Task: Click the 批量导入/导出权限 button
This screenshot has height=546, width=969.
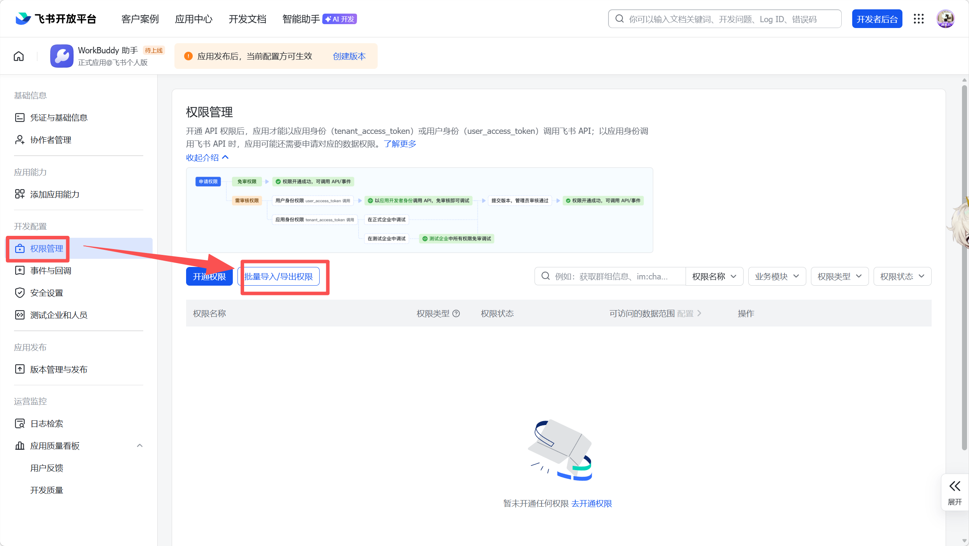Action: (278, 276)
